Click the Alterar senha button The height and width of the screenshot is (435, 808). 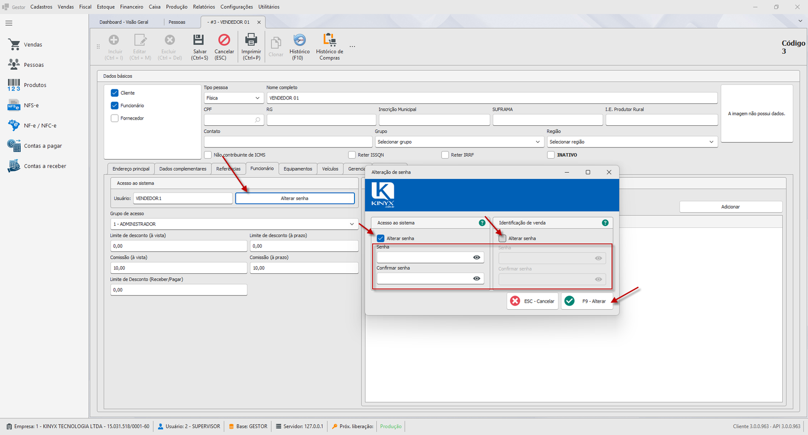coord(295,199)
